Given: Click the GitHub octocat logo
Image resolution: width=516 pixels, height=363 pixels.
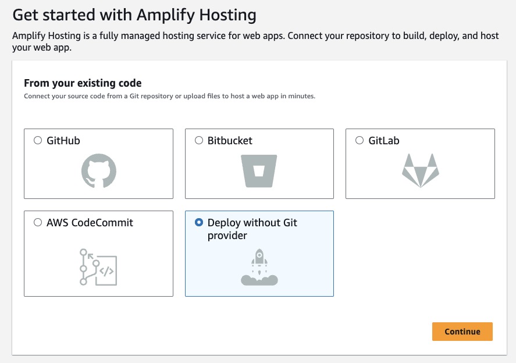Looking at the screenshot, I should point(98,171).
